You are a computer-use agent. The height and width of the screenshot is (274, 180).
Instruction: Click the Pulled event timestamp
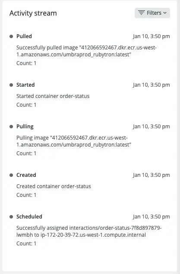[x=152, y=36]
